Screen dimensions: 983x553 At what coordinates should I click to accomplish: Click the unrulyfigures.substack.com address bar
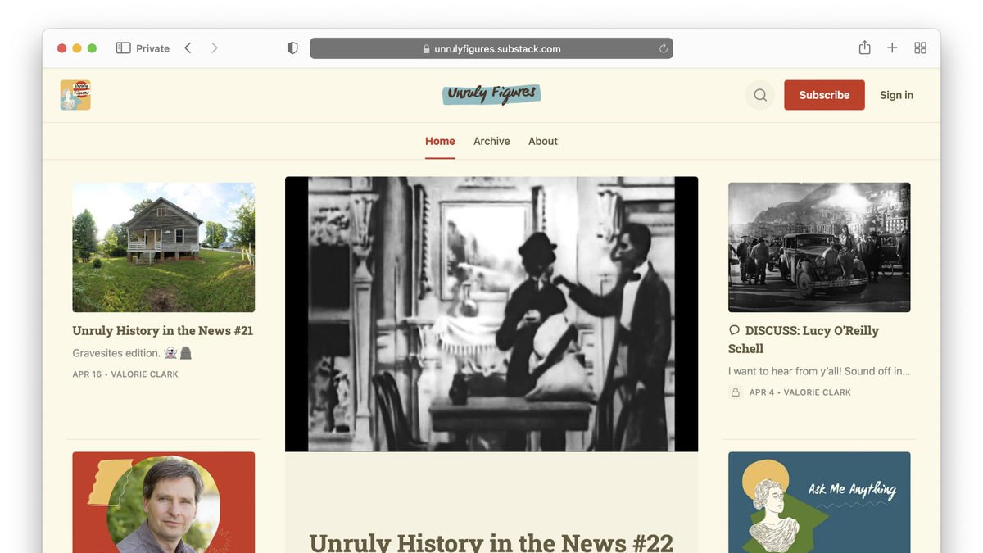491,48
